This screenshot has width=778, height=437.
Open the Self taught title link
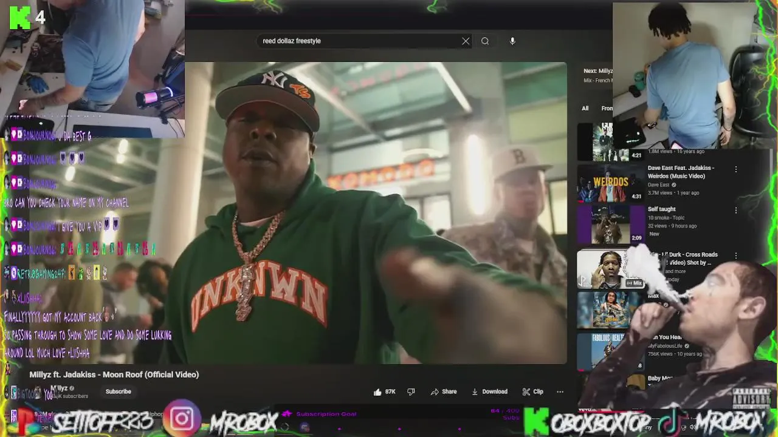click(661, 209)
